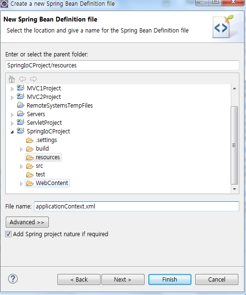This screenshot has height=295, width=246.
Task: Click the test folder icon
Action: (30, 175)
